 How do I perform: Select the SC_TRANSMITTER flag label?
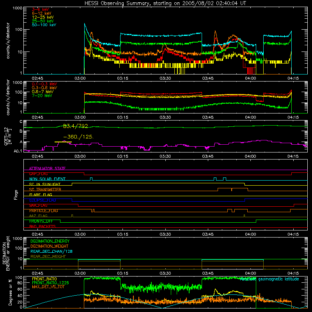point(45,190)
